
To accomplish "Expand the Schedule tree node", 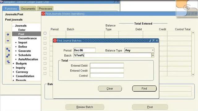I will pyautogui.click(x=16, y=55).
